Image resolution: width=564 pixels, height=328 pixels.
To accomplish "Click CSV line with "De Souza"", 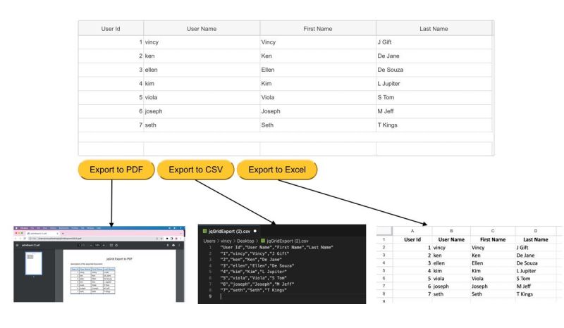I will tap(257, 265).
